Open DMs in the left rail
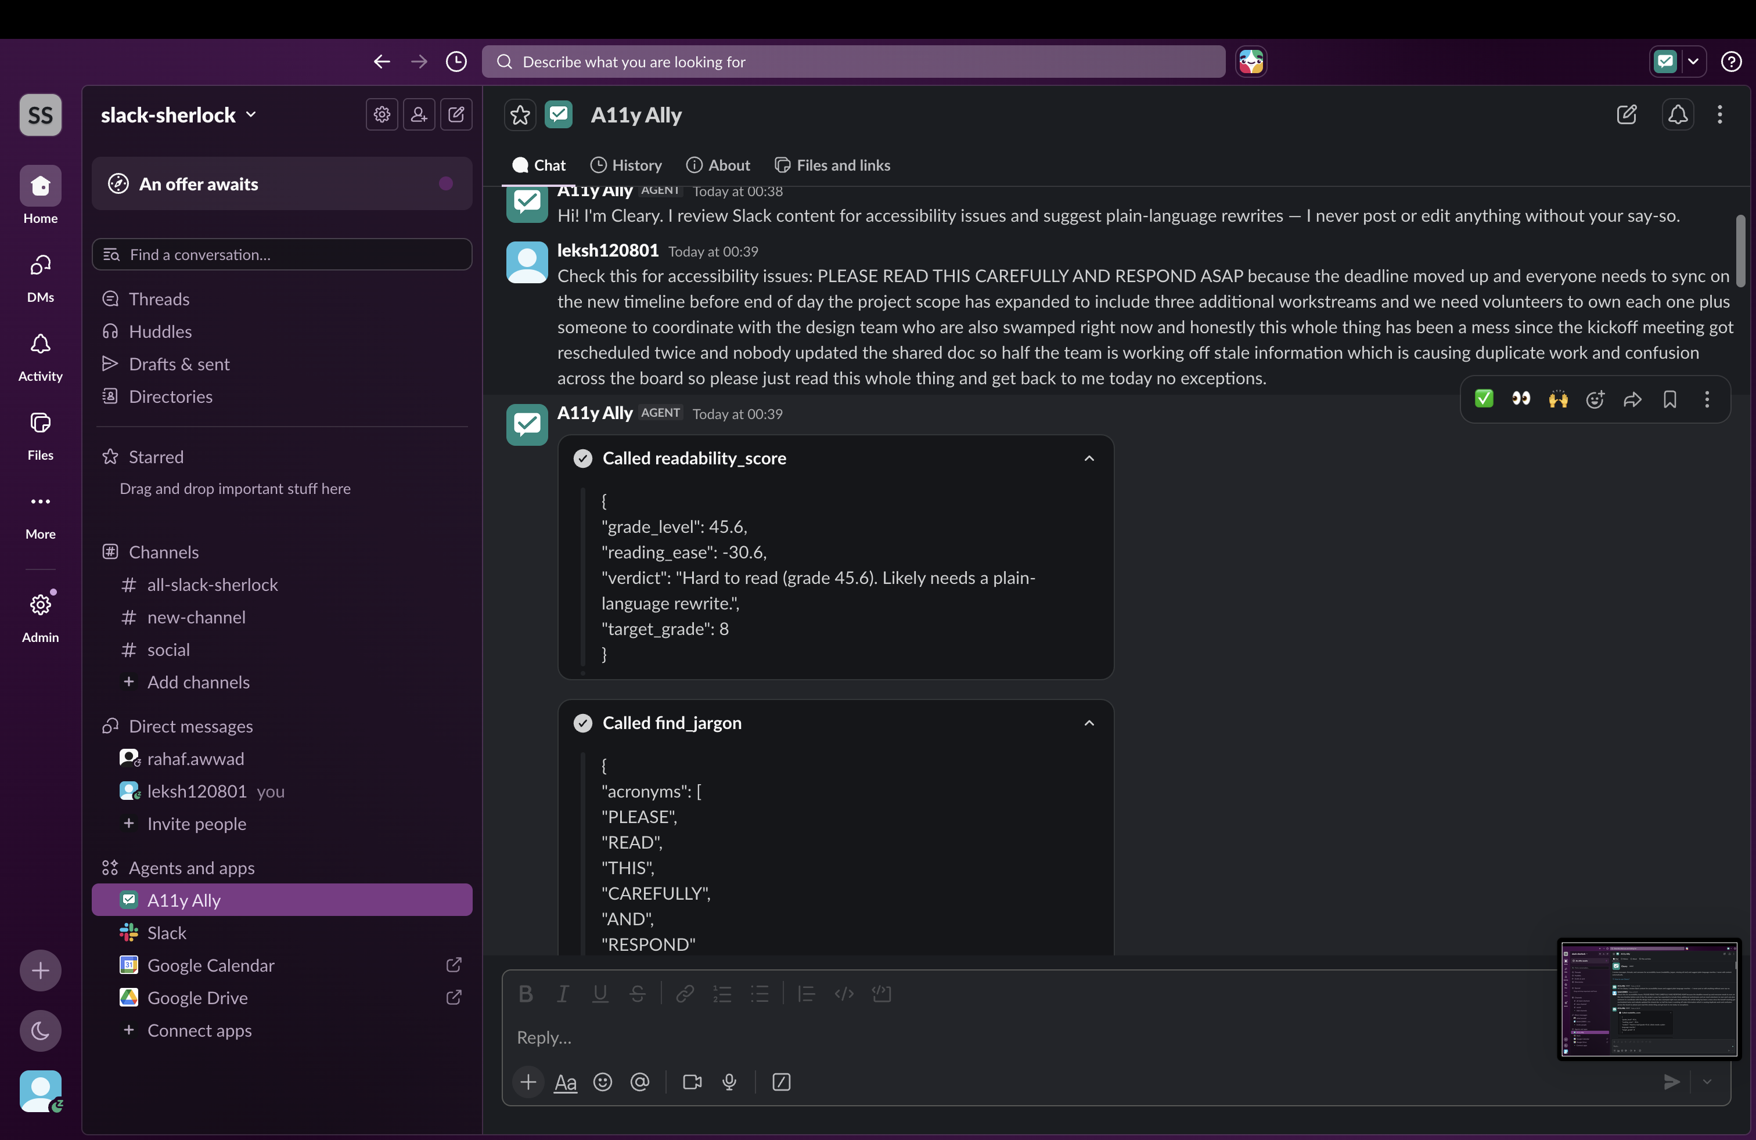 pos(41,278)
